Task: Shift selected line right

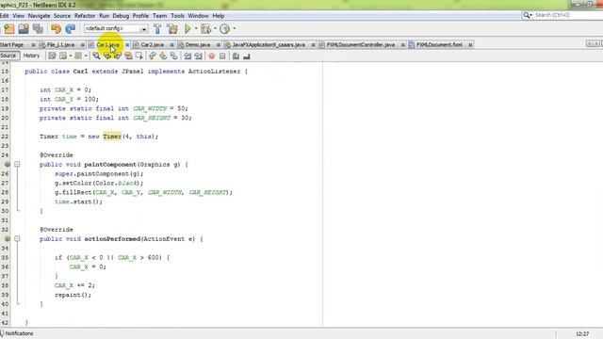Action: [x=198, y=56]
